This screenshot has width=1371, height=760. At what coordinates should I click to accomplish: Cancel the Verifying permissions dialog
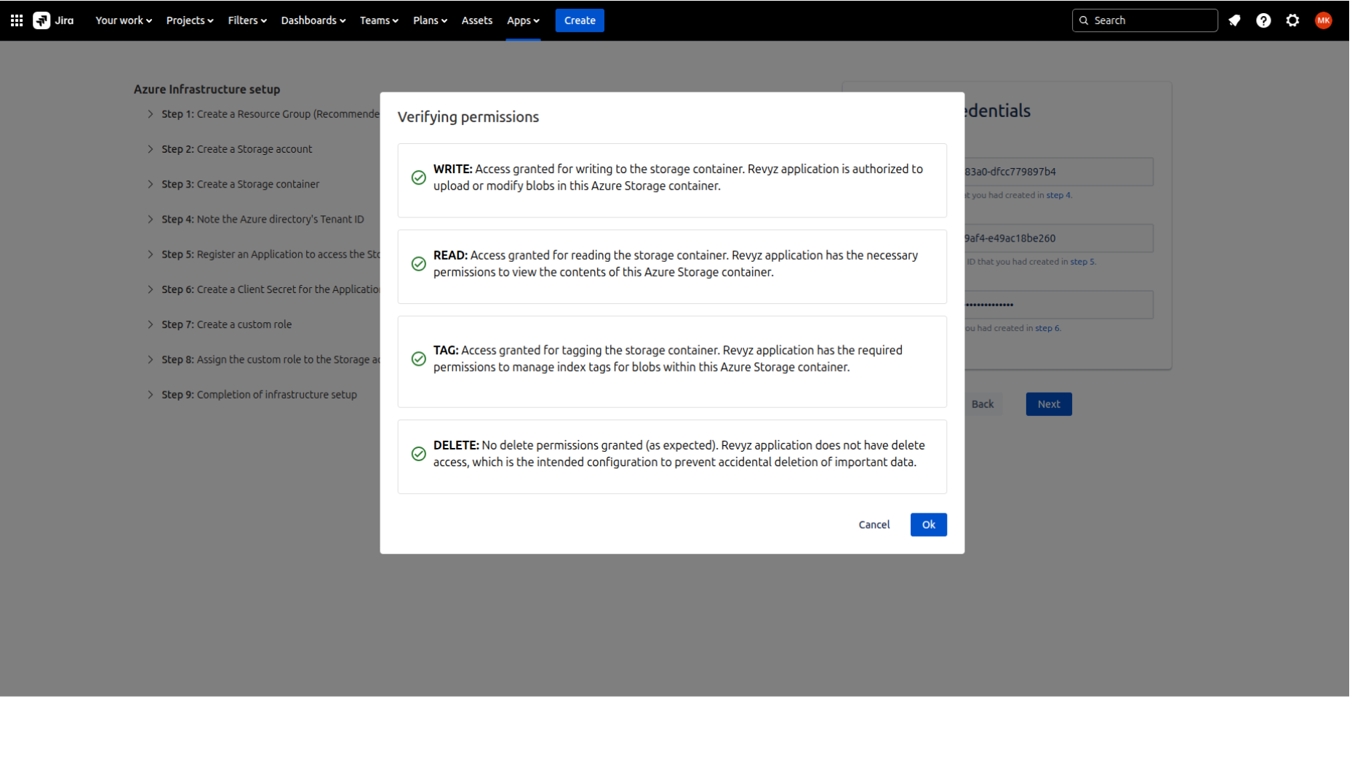tap(874, 524)
